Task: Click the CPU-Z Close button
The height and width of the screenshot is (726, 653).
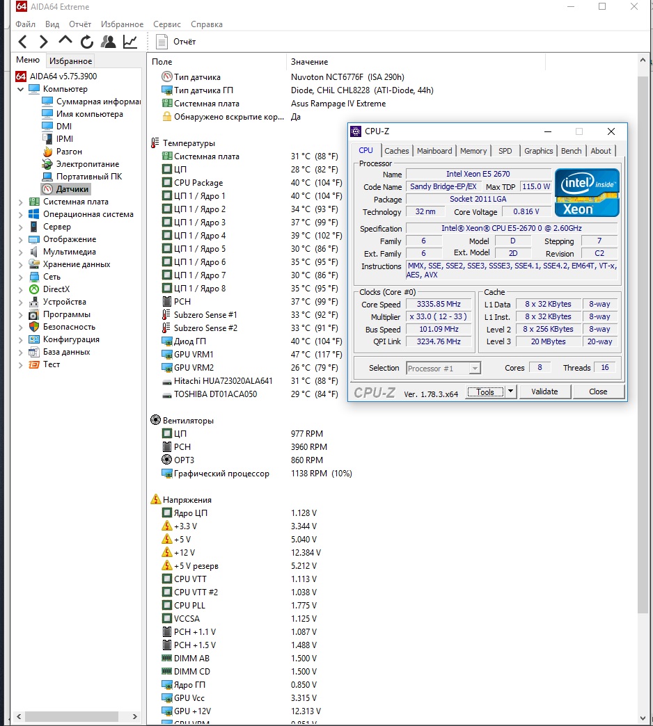Action: pos(598,392)
